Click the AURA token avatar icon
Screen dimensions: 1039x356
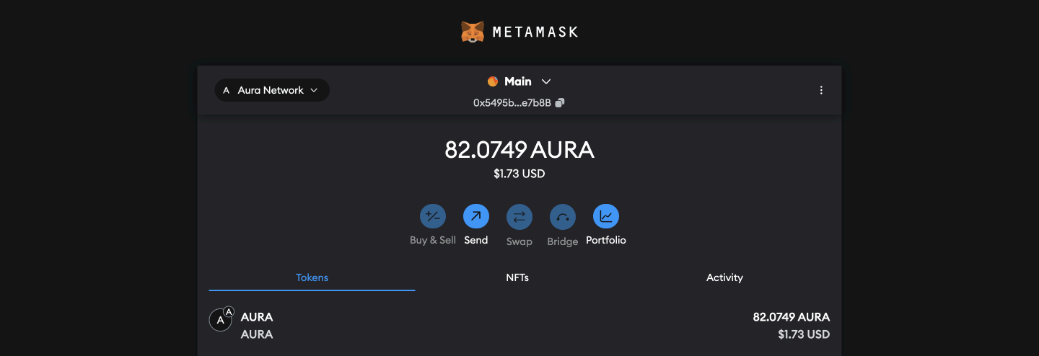click(221, 319)
